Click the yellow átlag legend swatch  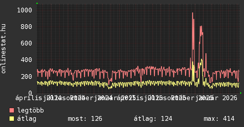coord(12,119)
